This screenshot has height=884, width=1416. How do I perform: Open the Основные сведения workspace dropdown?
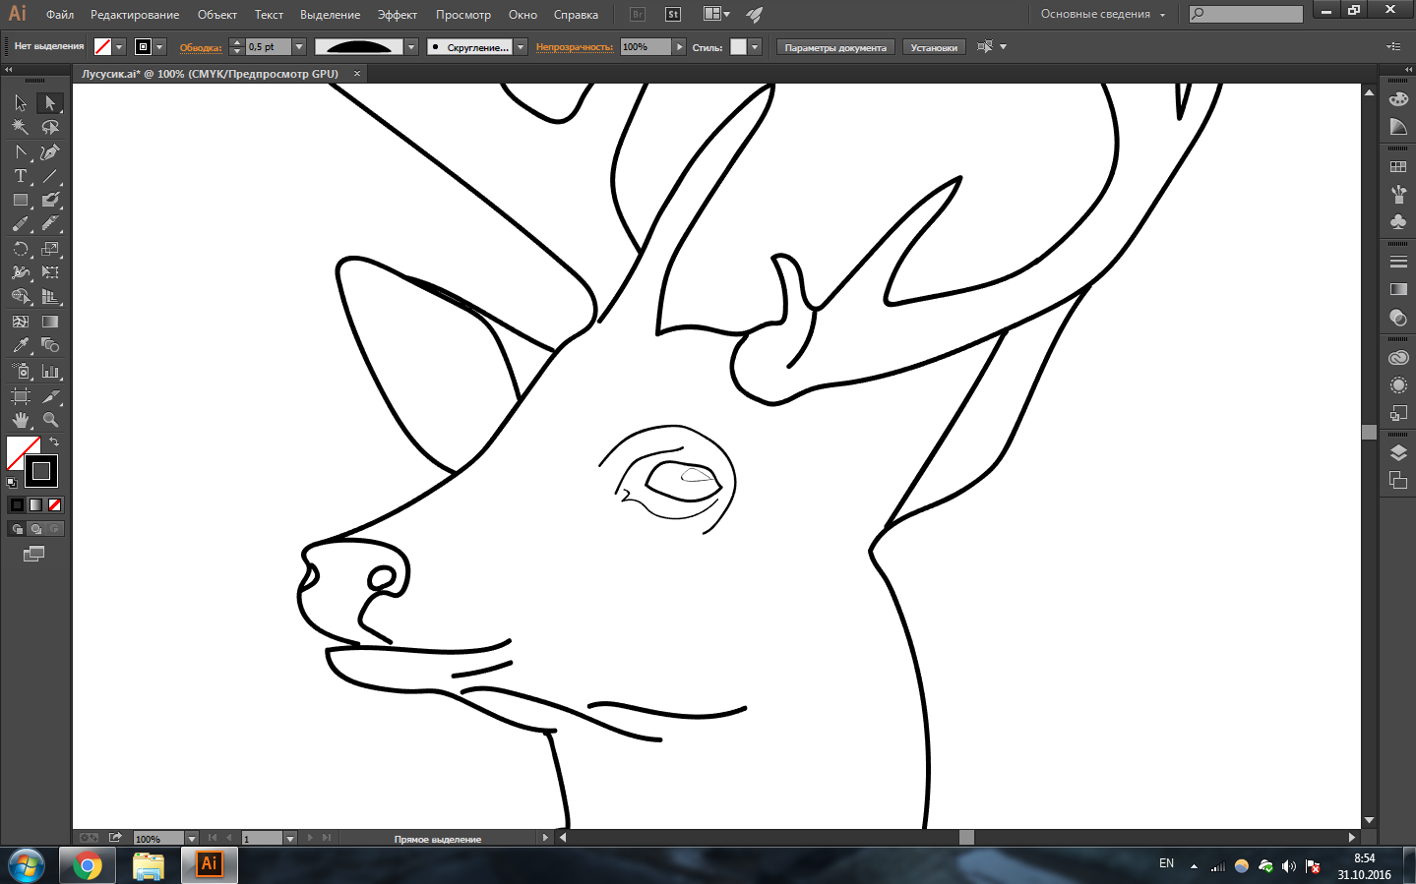coord(1102,15)
